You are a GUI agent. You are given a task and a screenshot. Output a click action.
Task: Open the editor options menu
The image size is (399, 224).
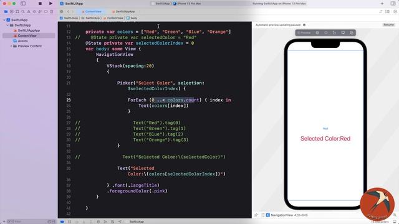click(387, 11)
